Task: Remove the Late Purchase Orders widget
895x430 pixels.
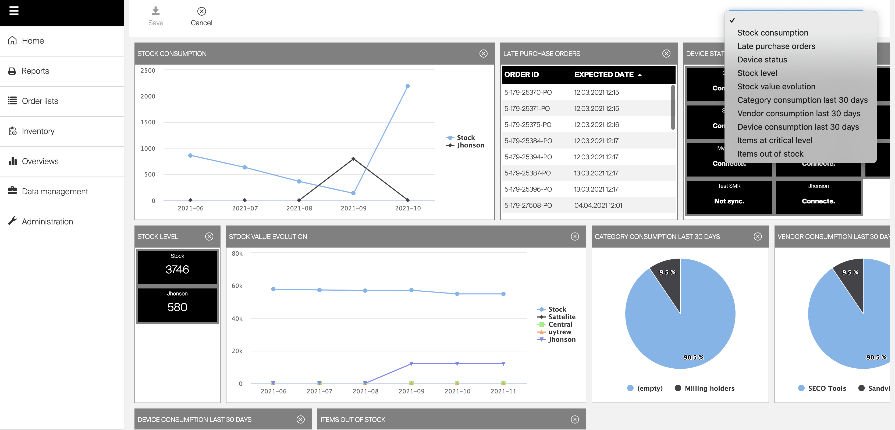Action: (666, 54)
